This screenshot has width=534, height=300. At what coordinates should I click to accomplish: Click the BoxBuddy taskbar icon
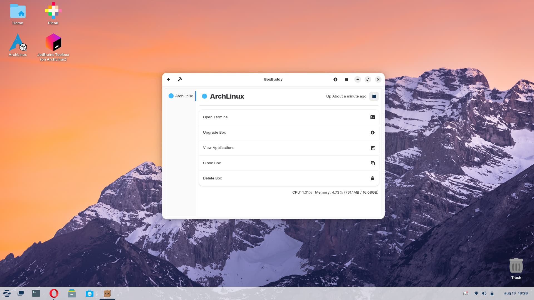(x=107, y=293)
